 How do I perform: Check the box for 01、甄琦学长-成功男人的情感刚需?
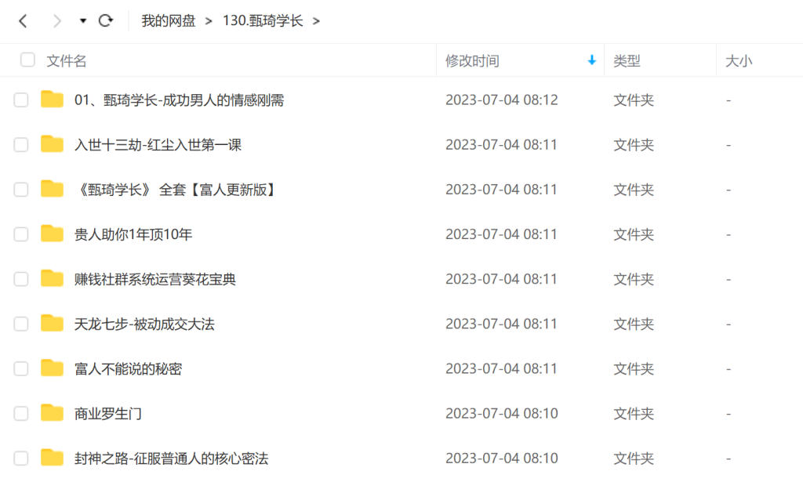(x=21, y=100)
